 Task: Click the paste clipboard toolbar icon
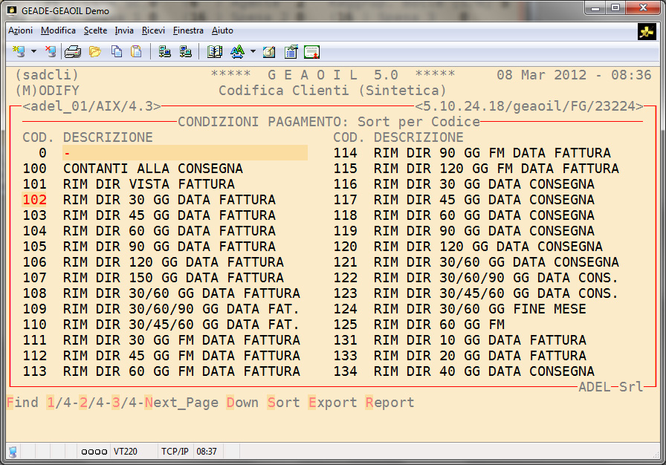click(136, 51)
